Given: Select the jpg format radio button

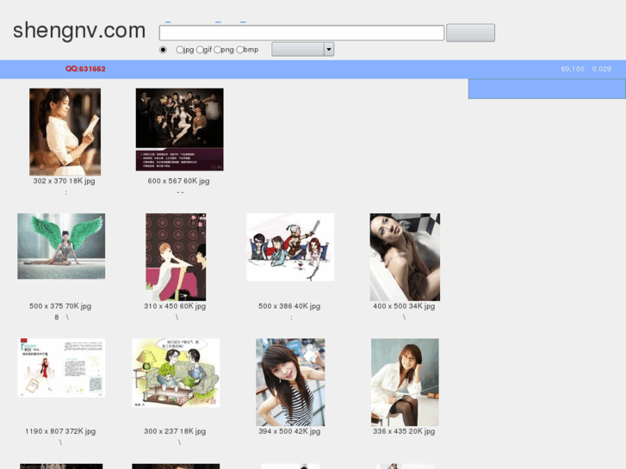Looking at the screenshot, I should point(180,50).
